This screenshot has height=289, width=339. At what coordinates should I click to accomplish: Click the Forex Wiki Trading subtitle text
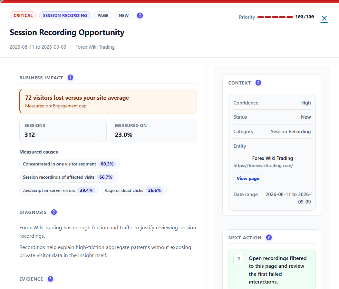pos(95,47)
